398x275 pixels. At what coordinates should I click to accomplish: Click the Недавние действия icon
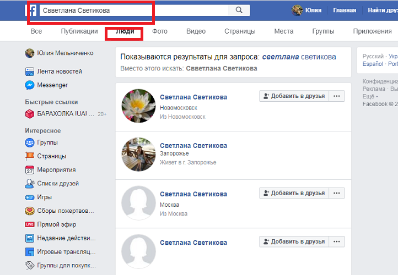pyautogui.click(x=30, y=238)
